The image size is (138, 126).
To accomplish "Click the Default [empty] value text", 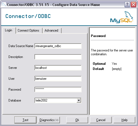I will coord(117,69).
